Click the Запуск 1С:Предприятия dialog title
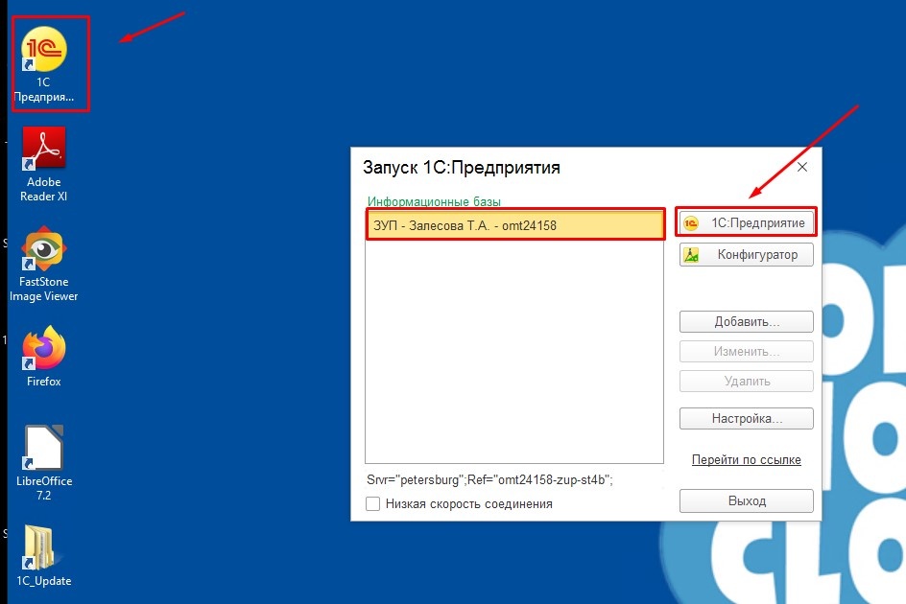The image size is (906, 604). (461, 168)
